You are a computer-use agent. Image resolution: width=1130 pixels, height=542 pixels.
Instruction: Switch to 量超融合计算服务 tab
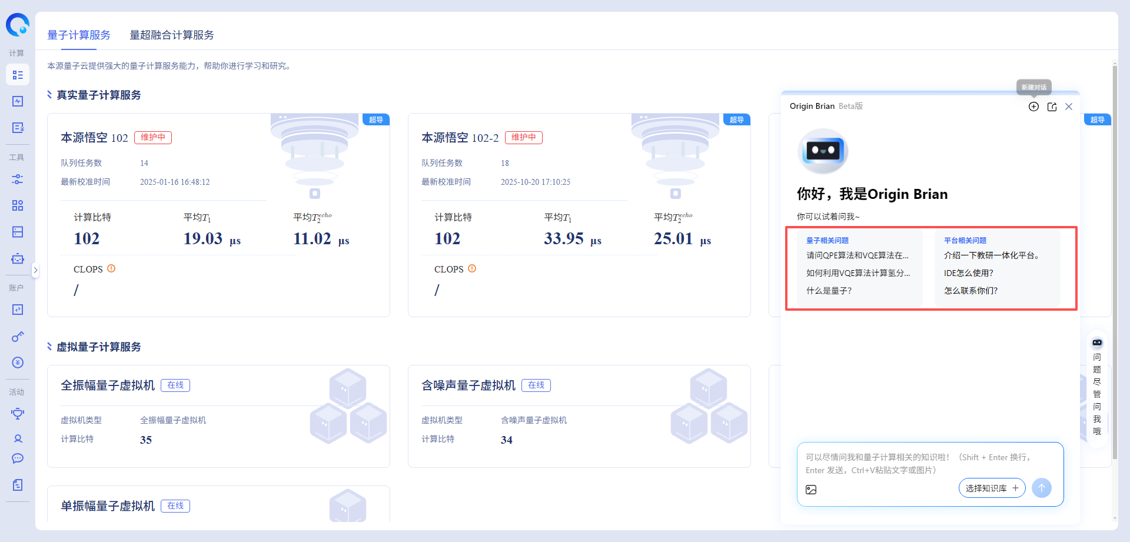point(171,35)
